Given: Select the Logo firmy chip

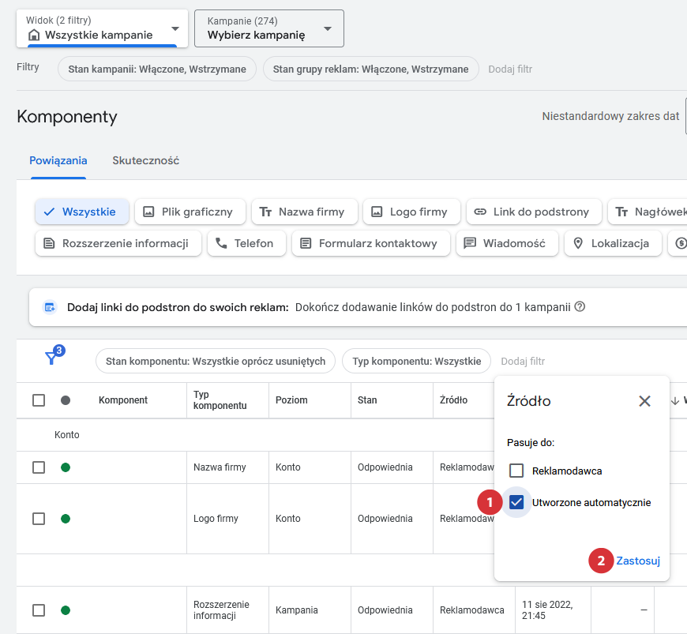Looking at the screenshot, I should click(411, 212).
